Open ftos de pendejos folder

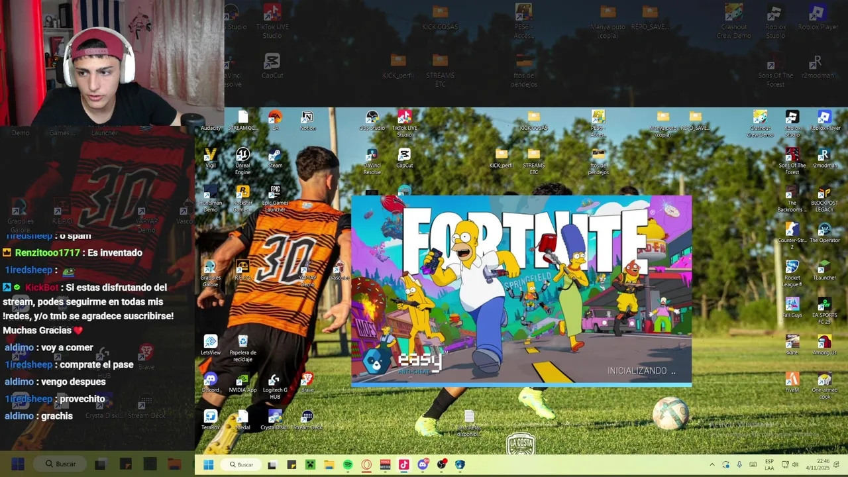coord(598,161)
